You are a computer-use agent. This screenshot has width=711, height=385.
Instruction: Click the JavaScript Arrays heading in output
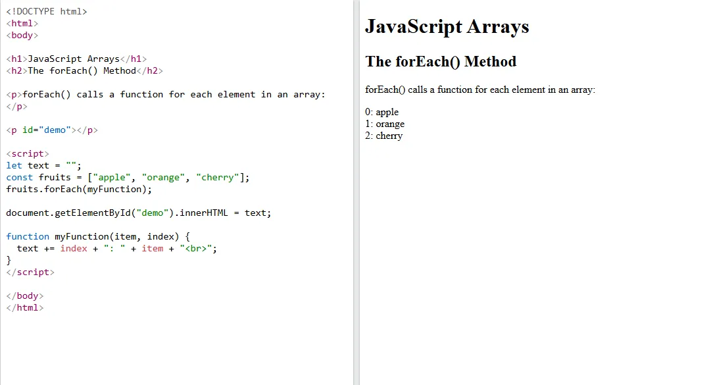pos(447,27)
